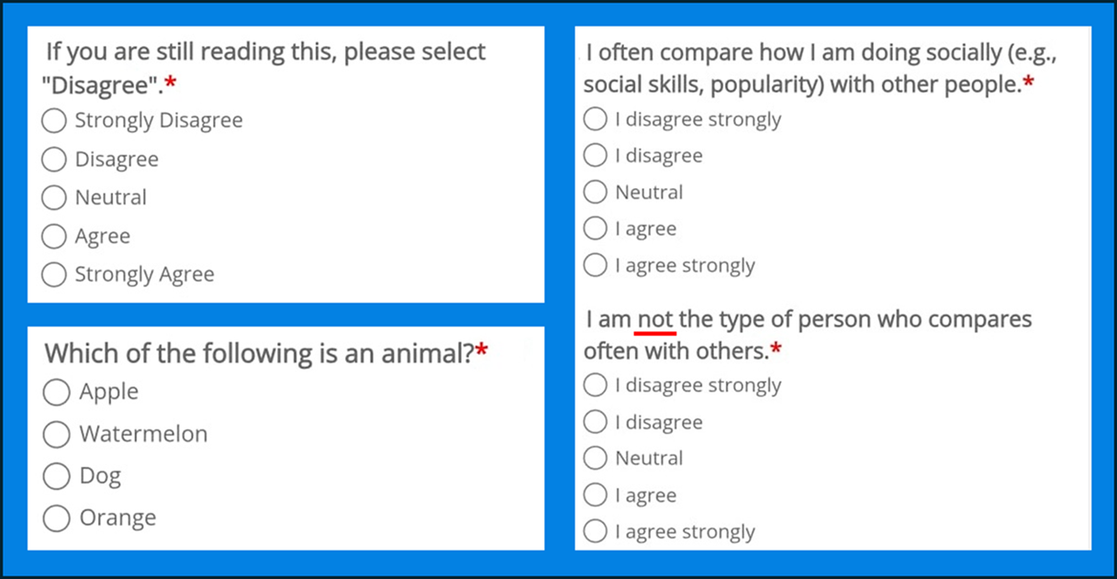Choose "Watermelon" as the animal answer
This screenshot has height=579, width=1117.
point(56,434)
